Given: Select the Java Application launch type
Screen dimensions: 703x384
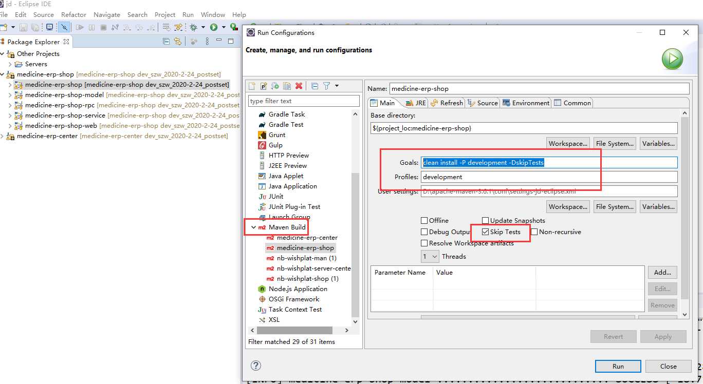Looking at the screenshot, I should (292, 186).
